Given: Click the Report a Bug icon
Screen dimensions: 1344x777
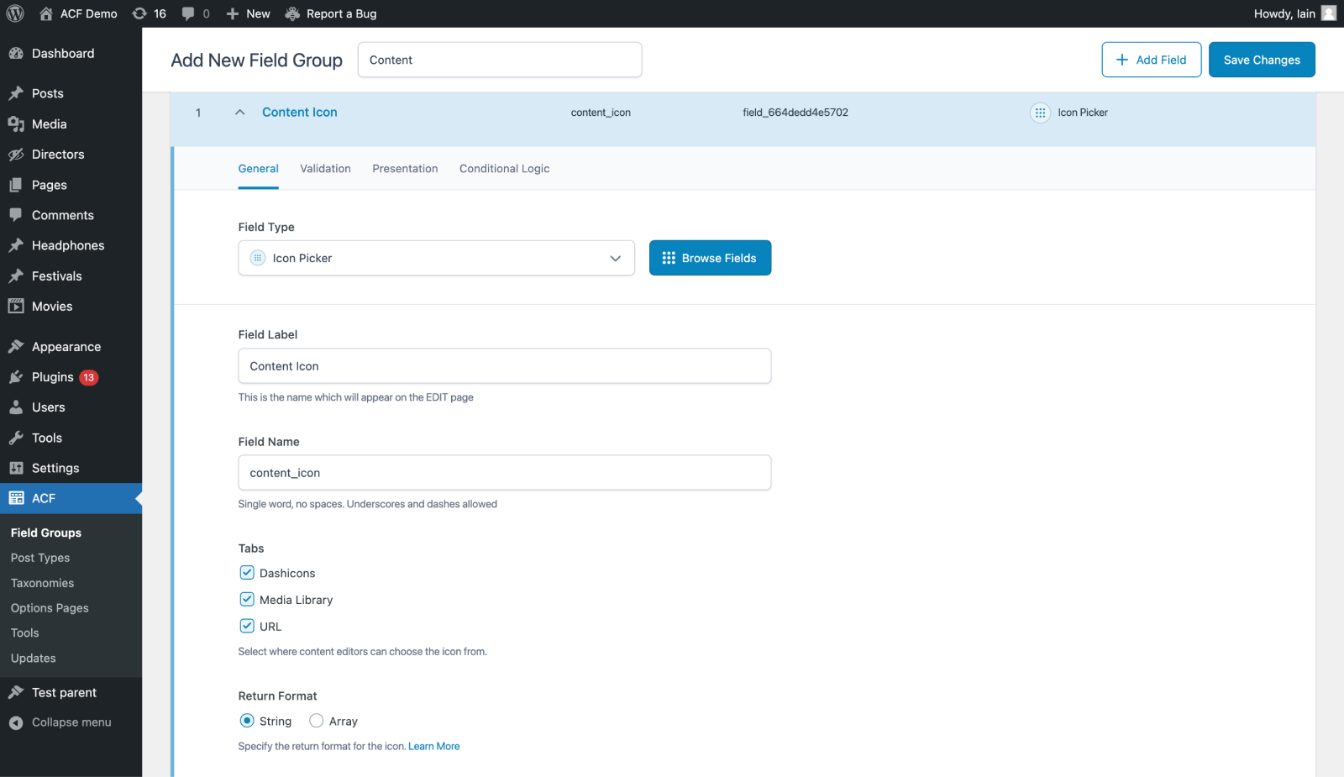Looking at the screenshot, I should [x=292, y=13].
